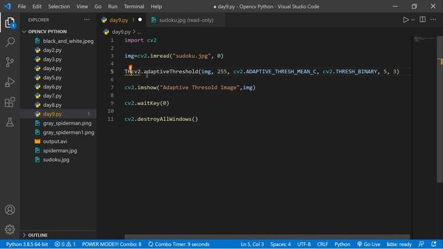Click the kite: ready status

[x=399, y=244]
